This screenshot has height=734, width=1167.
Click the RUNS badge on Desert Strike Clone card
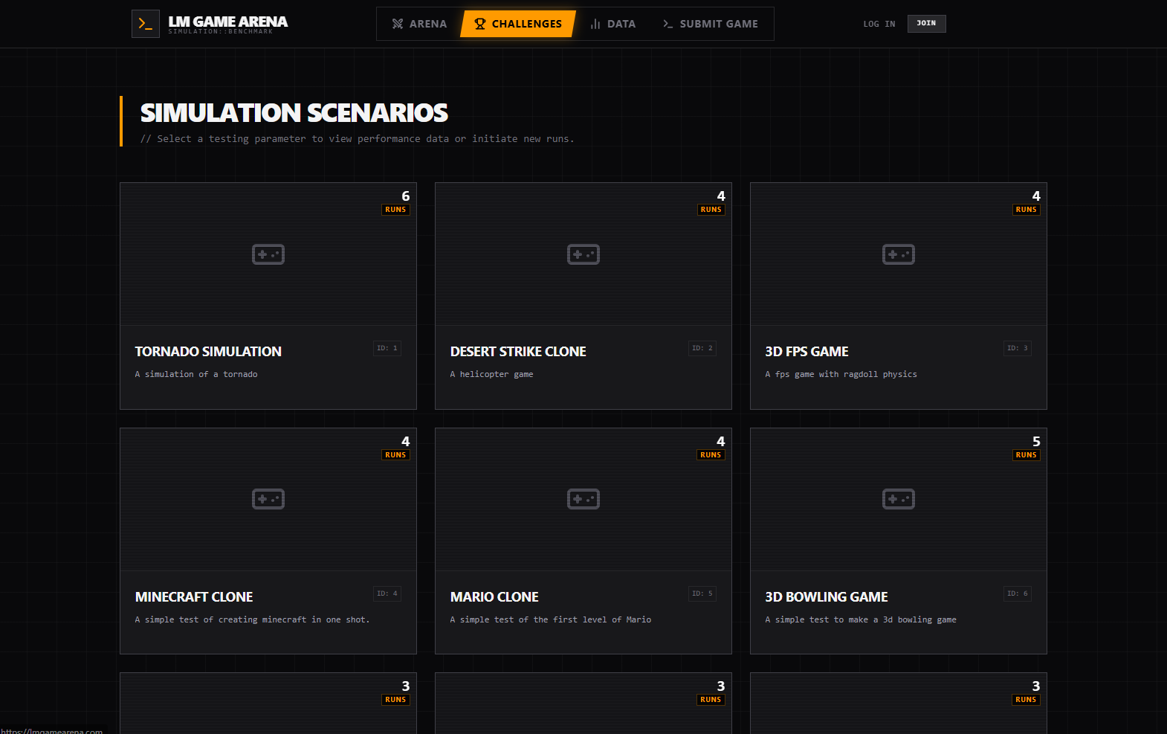[711, 210]
